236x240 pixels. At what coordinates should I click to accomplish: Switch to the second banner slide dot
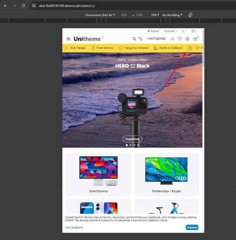[x=131, y=145]
